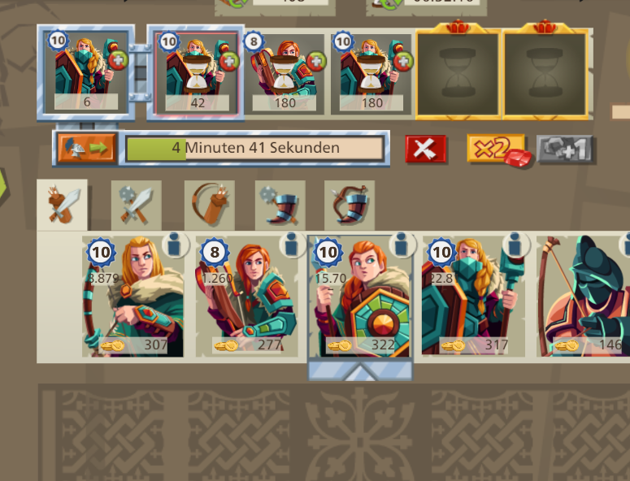Click plus icon on first queue slot
Image resolution: width=630 pixels, height=481 pixels.
[x=118, y=61]
